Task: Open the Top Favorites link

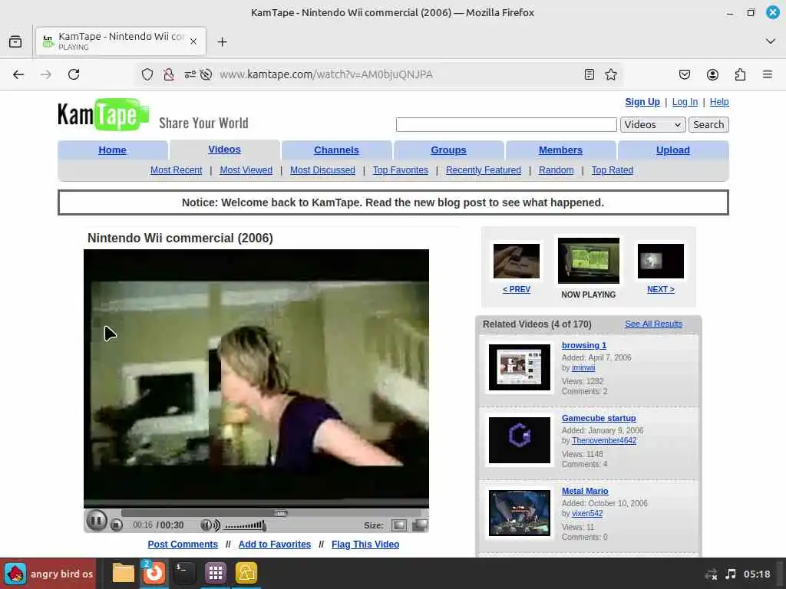Action: (401, 170)
